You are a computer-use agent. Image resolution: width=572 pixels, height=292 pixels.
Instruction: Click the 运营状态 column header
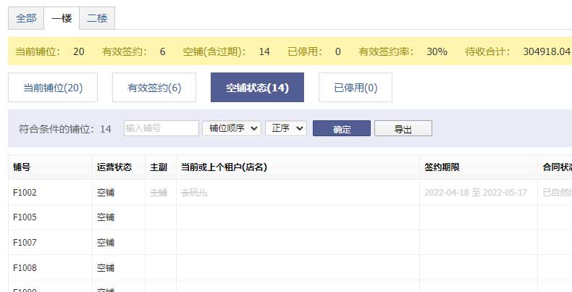(x=114, y=167)
